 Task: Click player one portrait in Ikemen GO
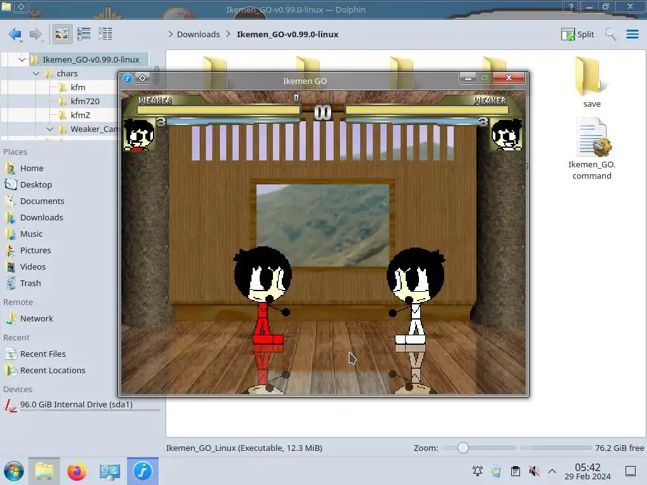tap(139, 134)
